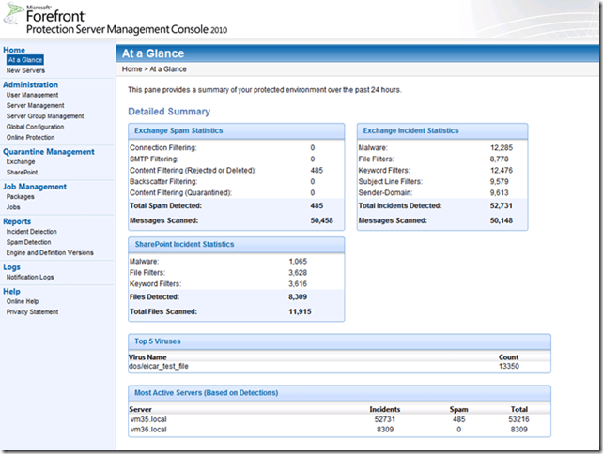This screenshot has width=603, height=454.
Task: View Spam Detection report
Action: tap(29, 242)
